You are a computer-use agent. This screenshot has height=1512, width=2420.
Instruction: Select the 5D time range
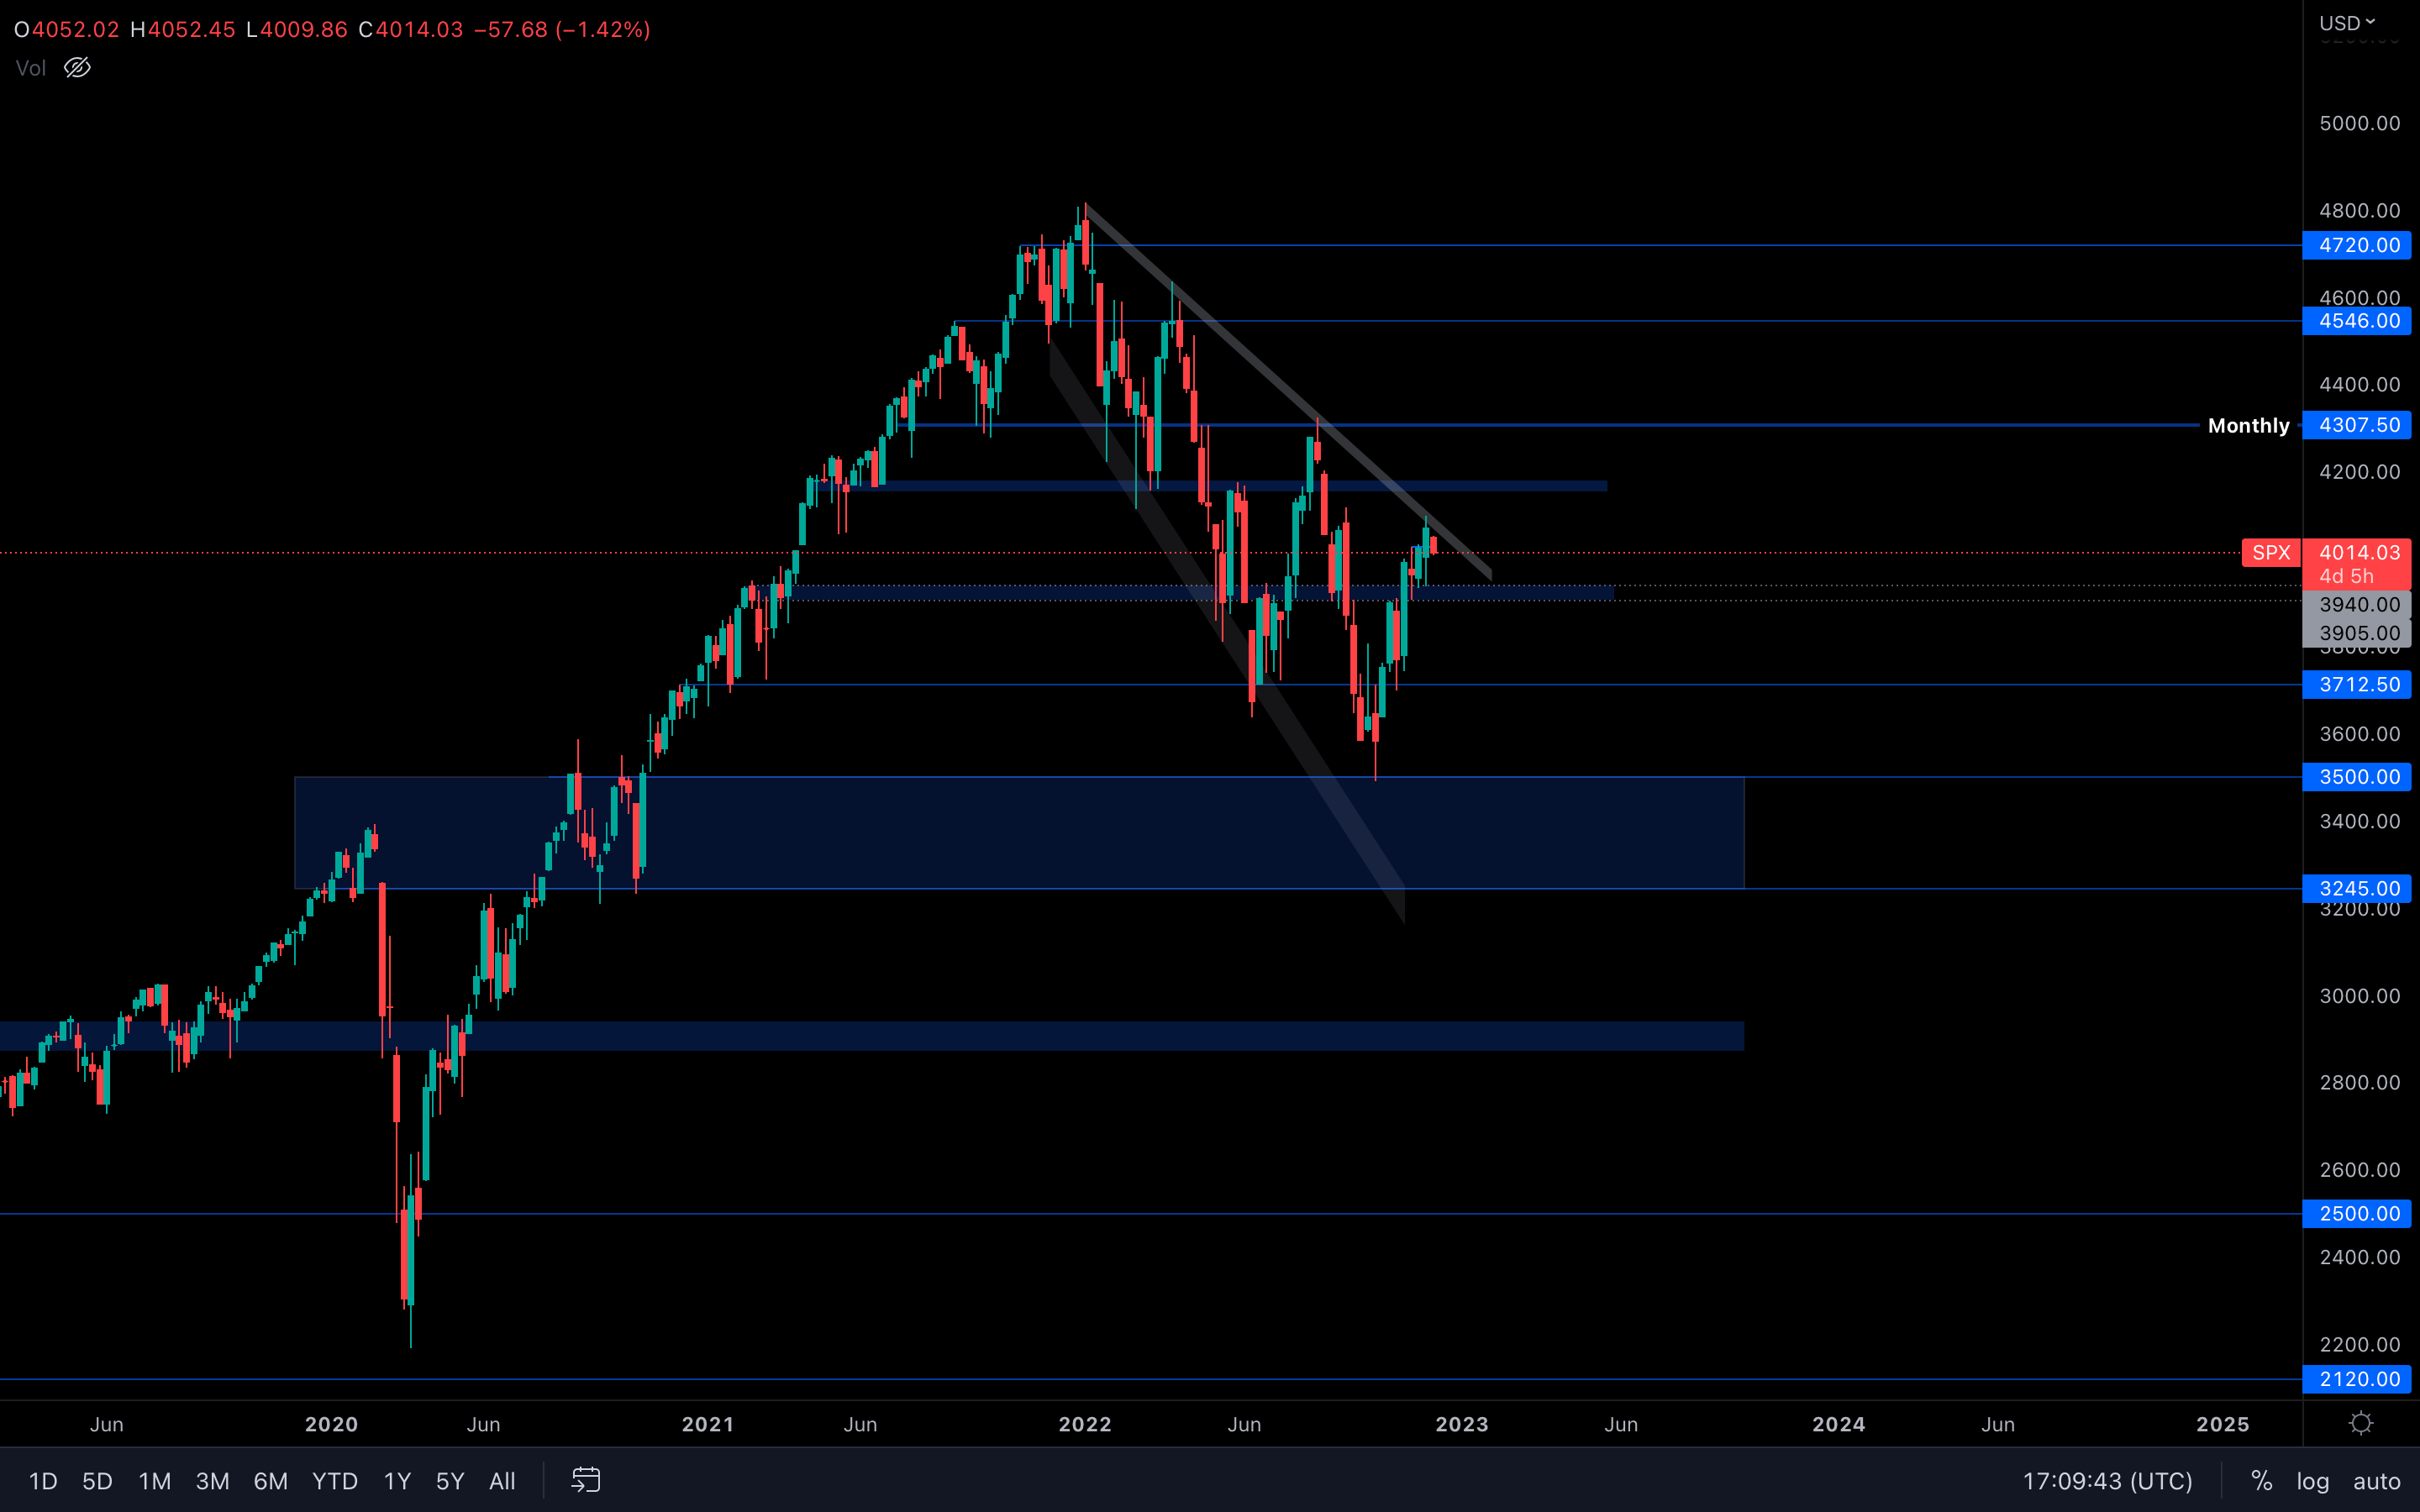pos(97,1481)
